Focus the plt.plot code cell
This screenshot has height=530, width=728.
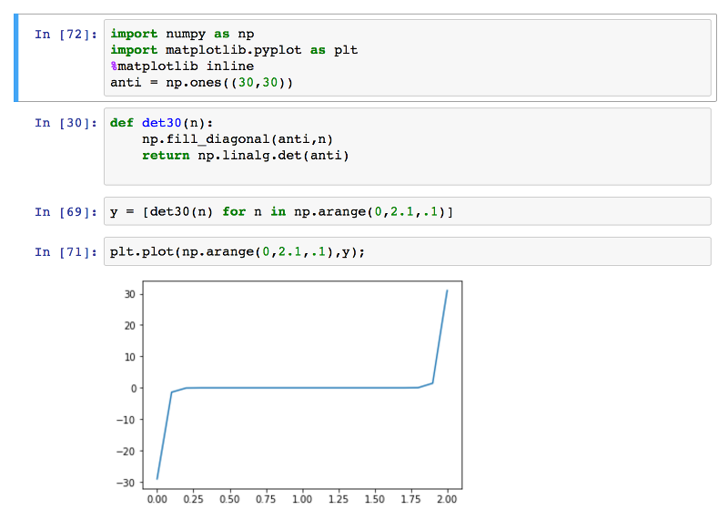pos(407,251)
